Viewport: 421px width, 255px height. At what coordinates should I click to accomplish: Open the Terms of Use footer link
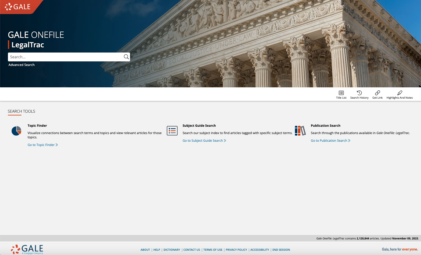point(213,250)
